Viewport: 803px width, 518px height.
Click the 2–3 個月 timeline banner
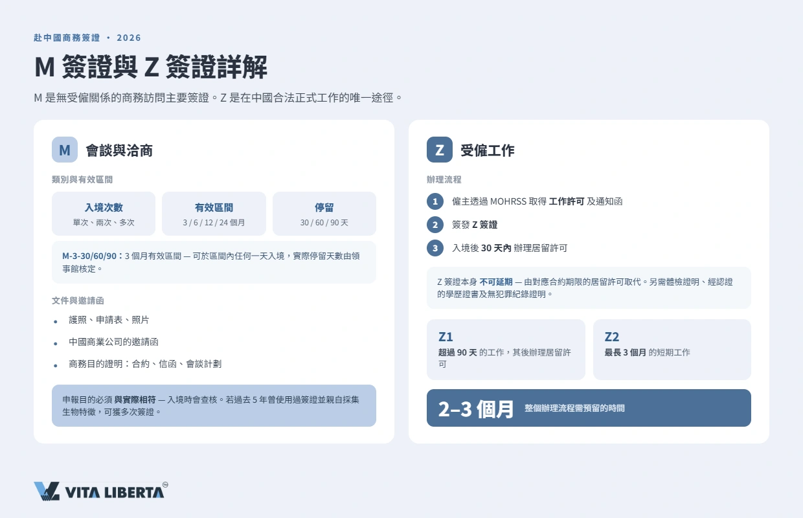click(589, 408)
